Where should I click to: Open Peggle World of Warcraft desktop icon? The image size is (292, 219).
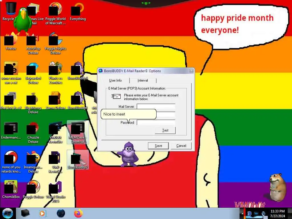pyautogui.click(x=55, y=13)
